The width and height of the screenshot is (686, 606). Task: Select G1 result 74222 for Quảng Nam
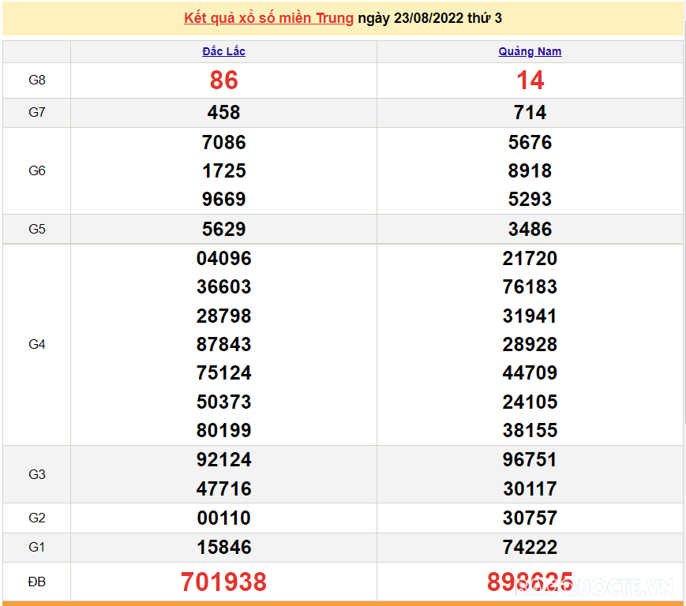(x=530, y=548)
